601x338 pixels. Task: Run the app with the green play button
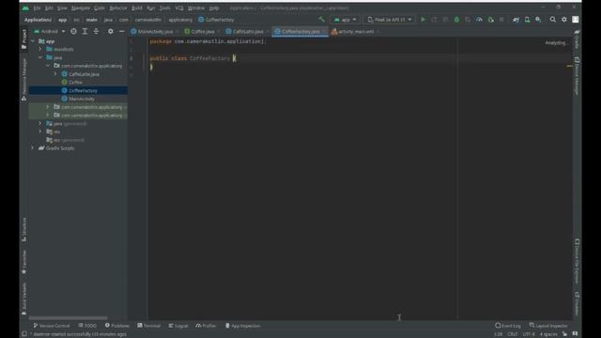pyautogui.click(x=424, y=20)
